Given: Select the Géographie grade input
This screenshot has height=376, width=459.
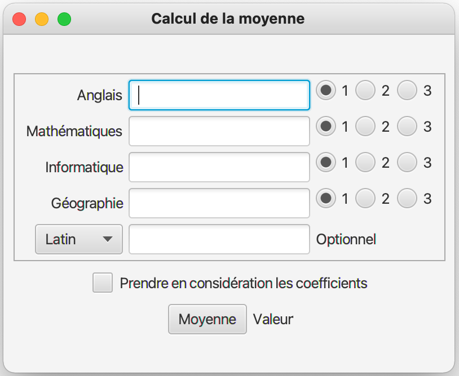Looking at the screenshot, I should point(219,203).
